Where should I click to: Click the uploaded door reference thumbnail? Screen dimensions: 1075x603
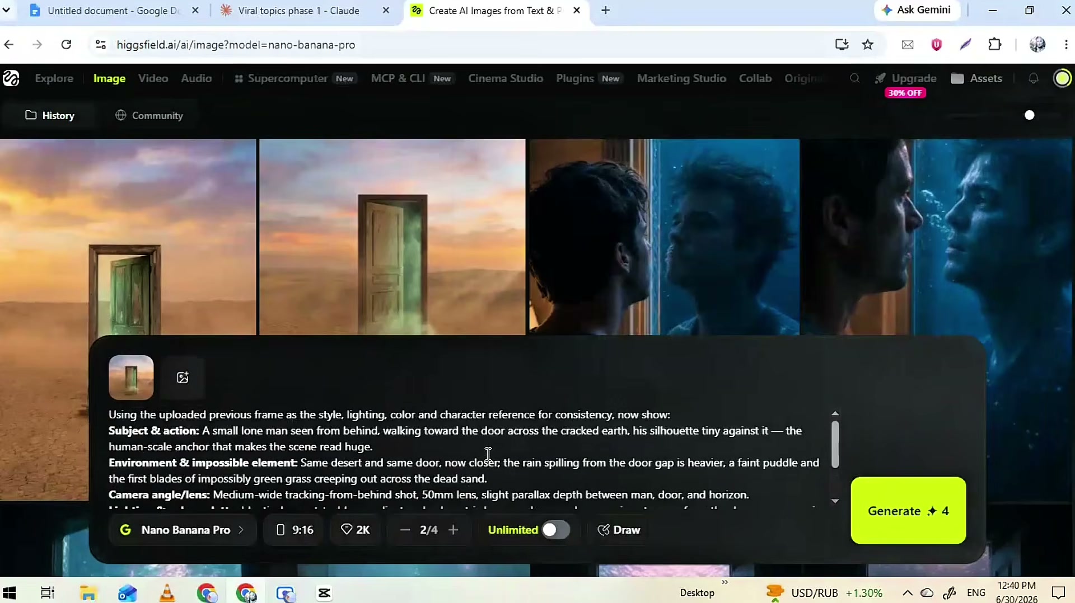click(131, 378)
